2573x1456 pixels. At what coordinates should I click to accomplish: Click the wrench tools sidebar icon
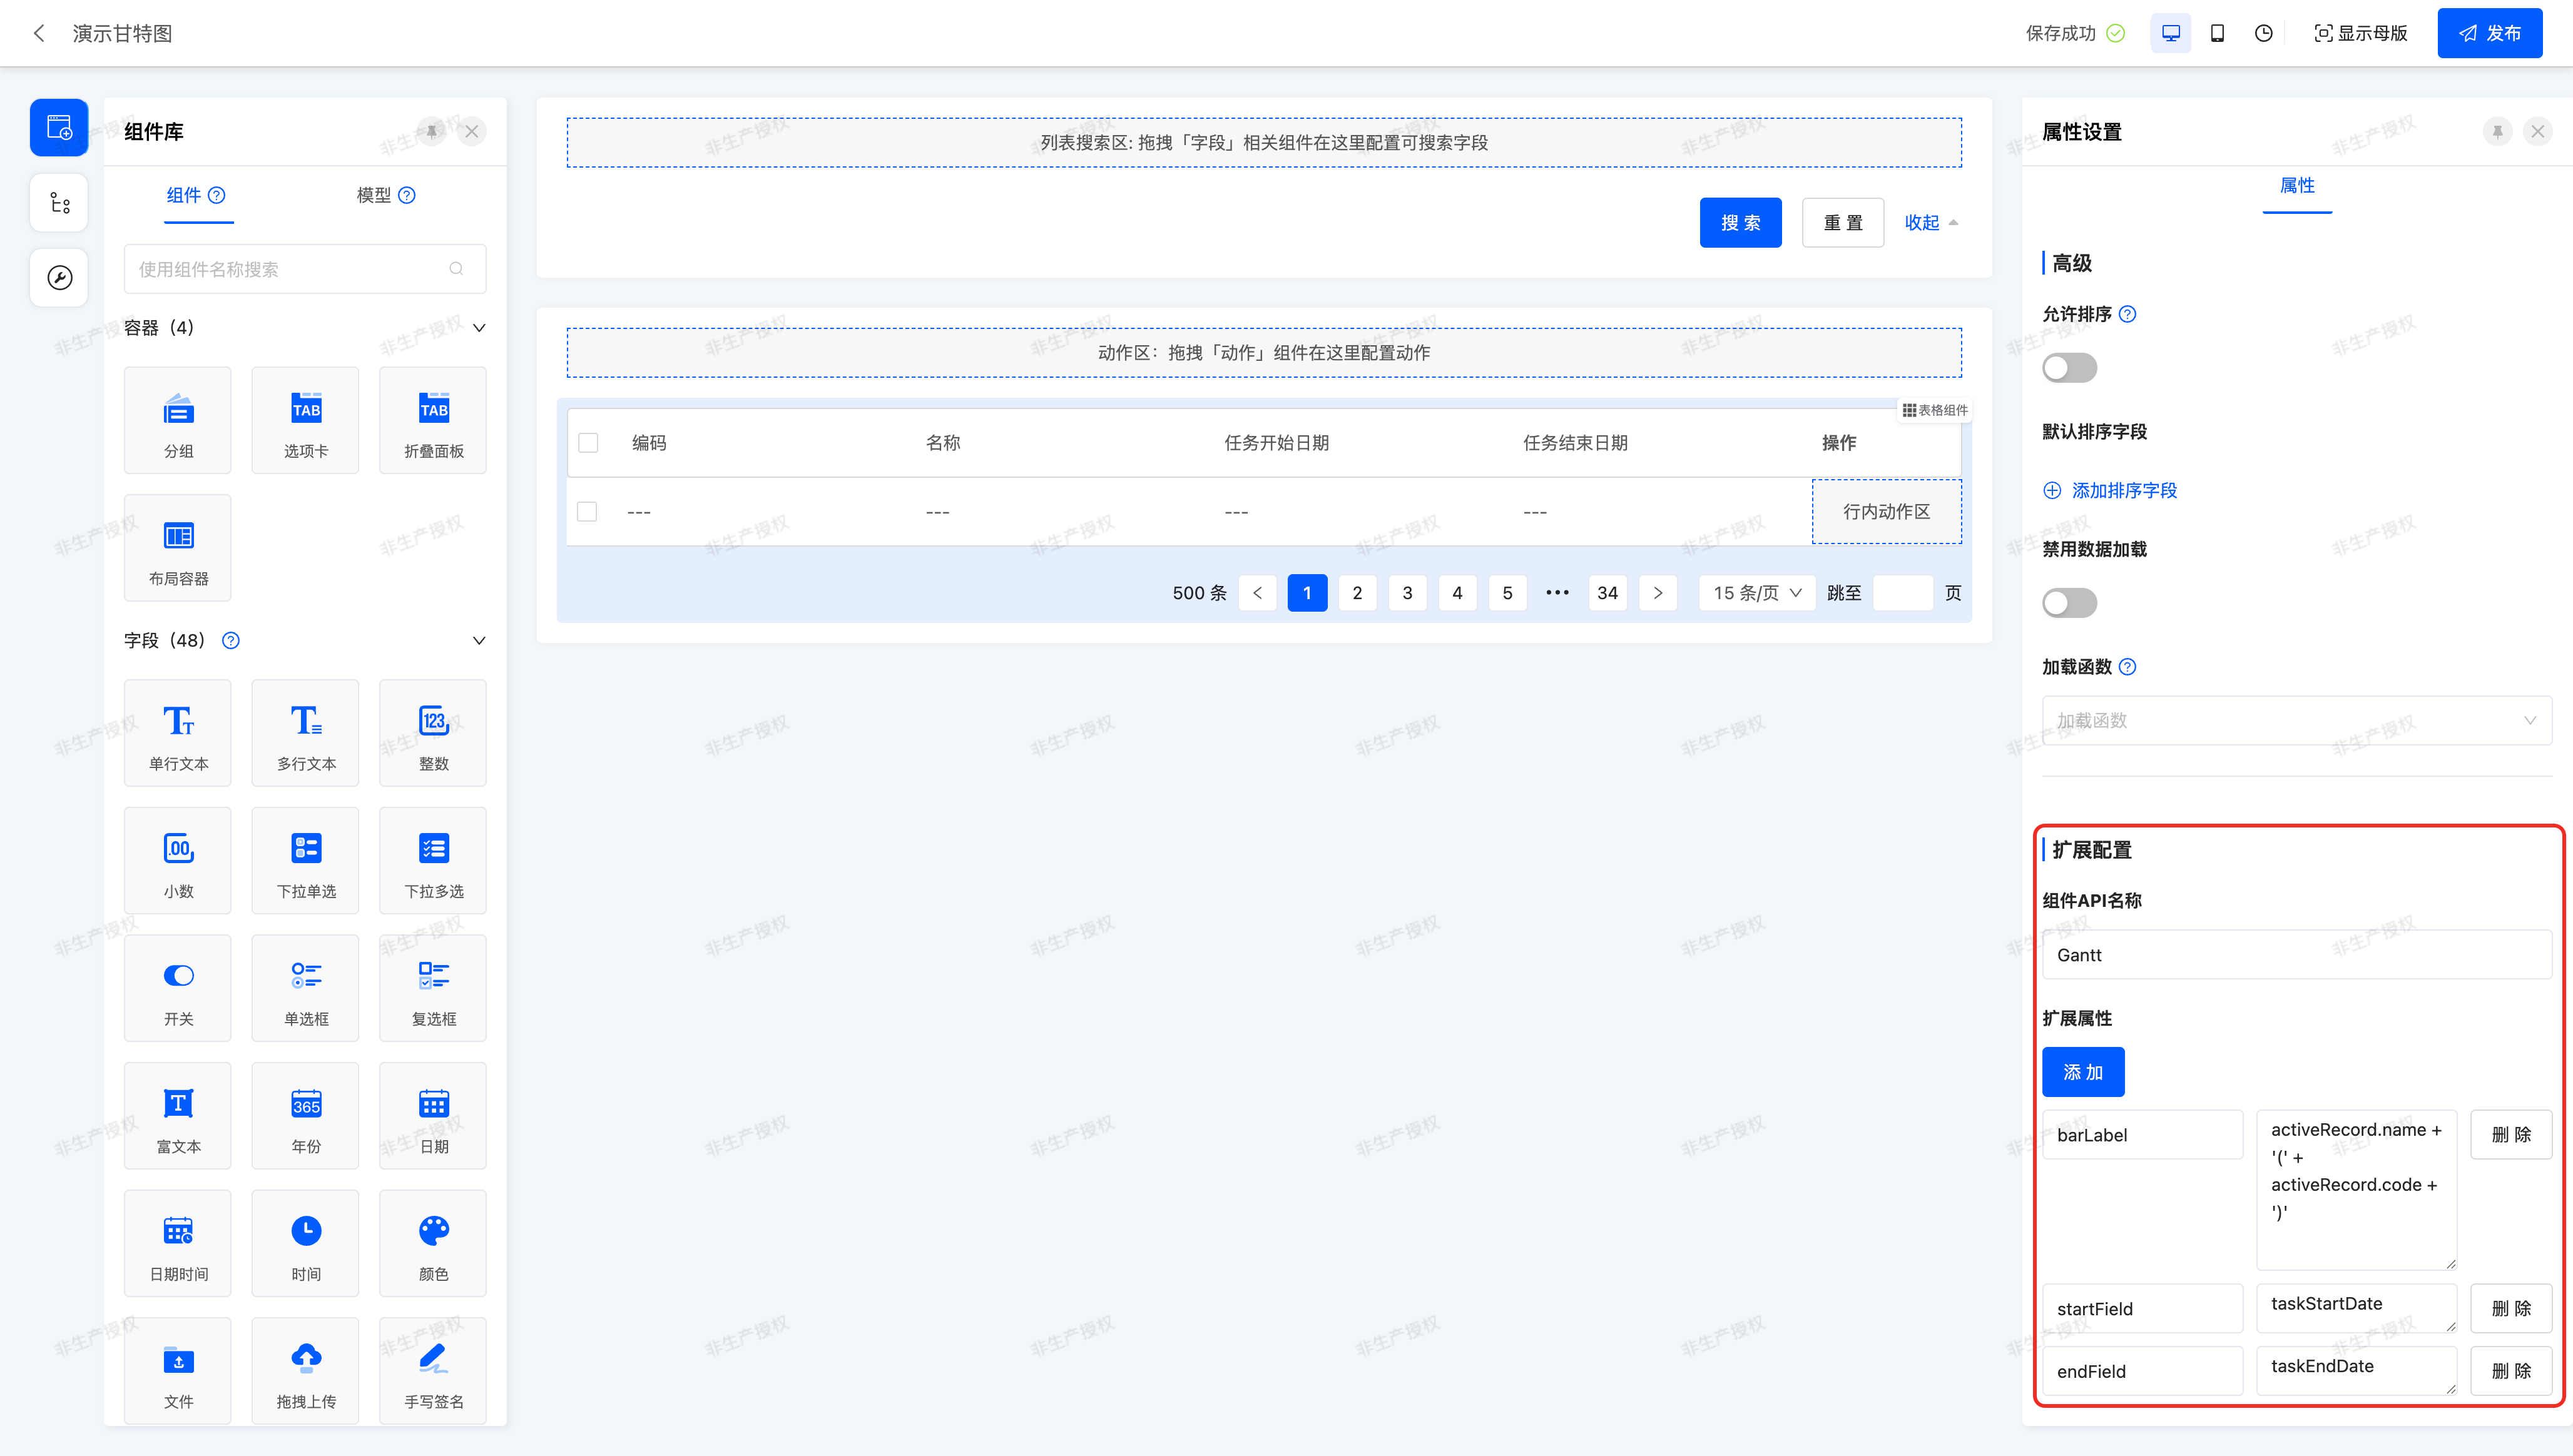click(59, 277)
